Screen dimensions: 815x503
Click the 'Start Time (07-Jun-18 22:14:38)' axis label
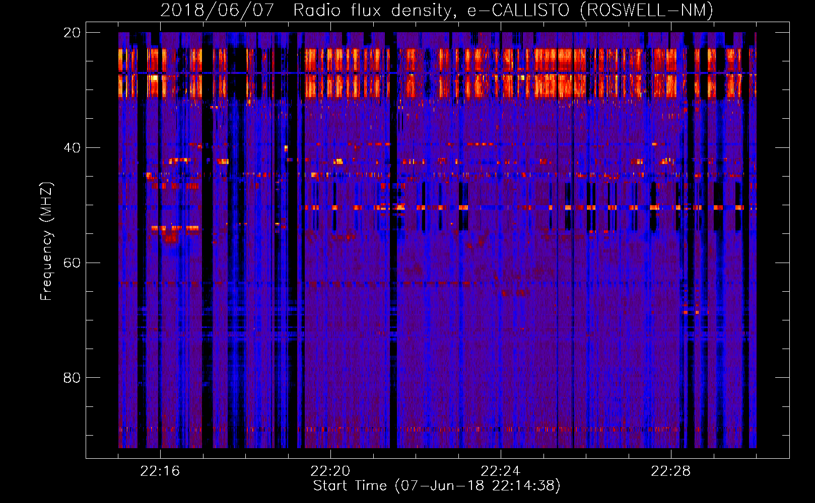pos(437,486)
